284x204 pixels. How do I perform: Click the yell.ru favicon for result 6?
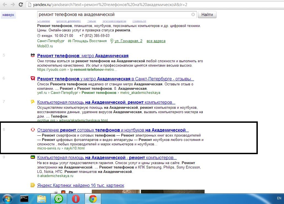point(33,78)
